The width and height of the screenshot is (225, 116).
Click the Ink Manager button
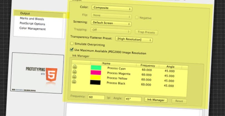[x=156, y=100]
